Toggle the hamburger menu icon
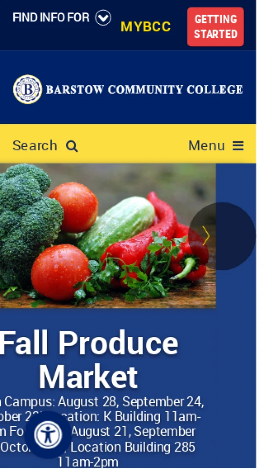264x469 pixels. 238,146
